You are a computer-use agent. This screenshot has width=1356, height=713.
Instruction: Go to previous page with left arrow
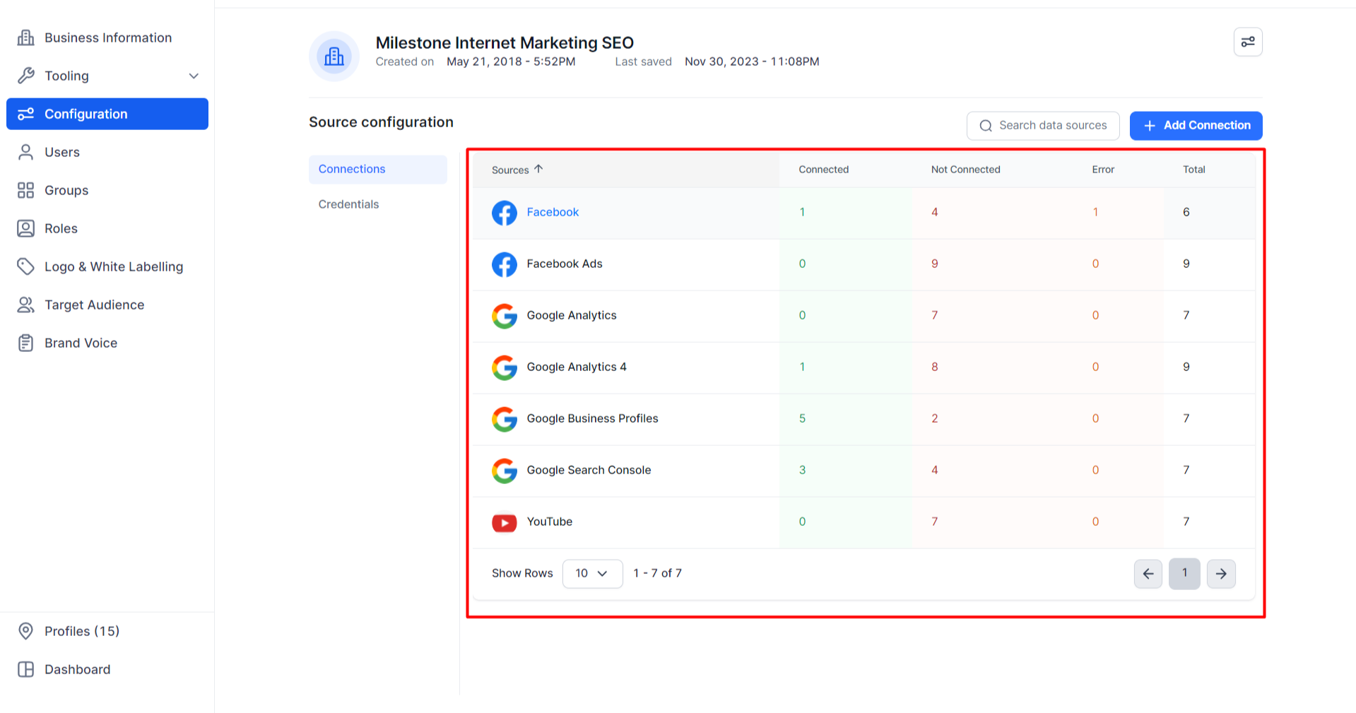1148,574
